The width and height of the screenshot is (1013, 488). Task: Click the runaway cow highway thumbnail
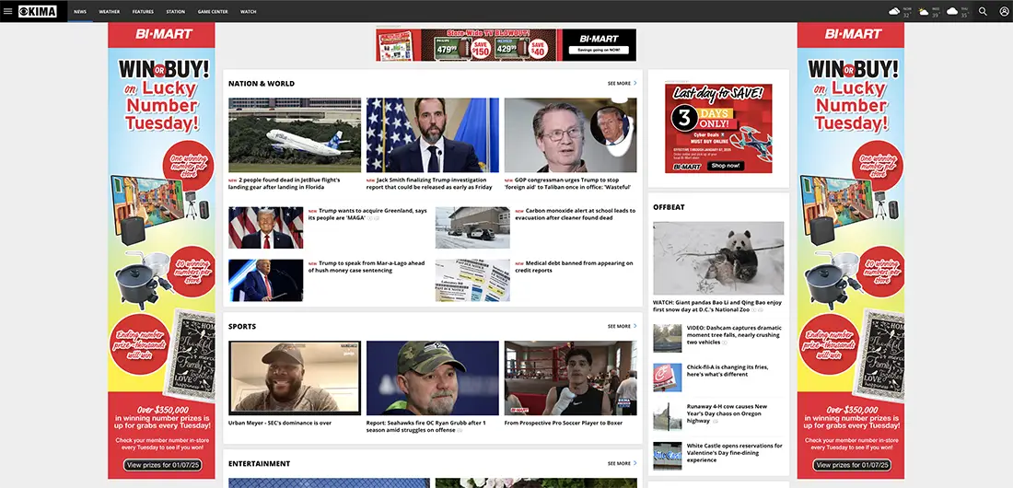[x=668, y=417]
